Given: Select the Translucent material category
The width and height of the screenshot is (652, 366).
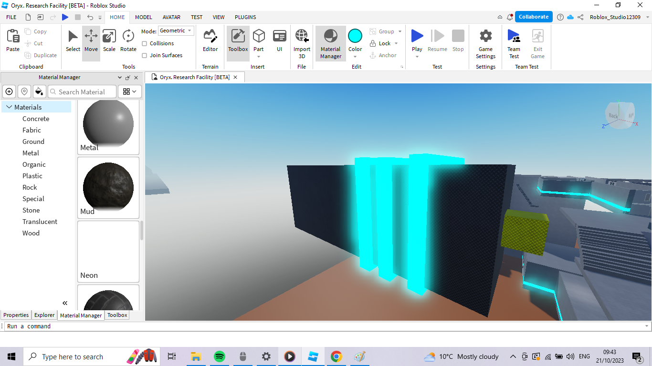Looking at the screenshot, I should [x=40, y=222].
